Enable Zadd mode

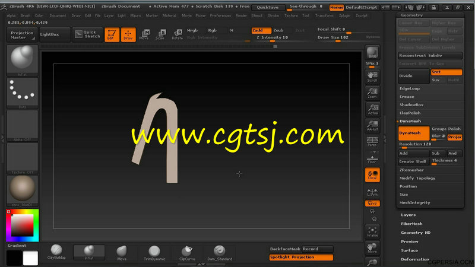261,30
